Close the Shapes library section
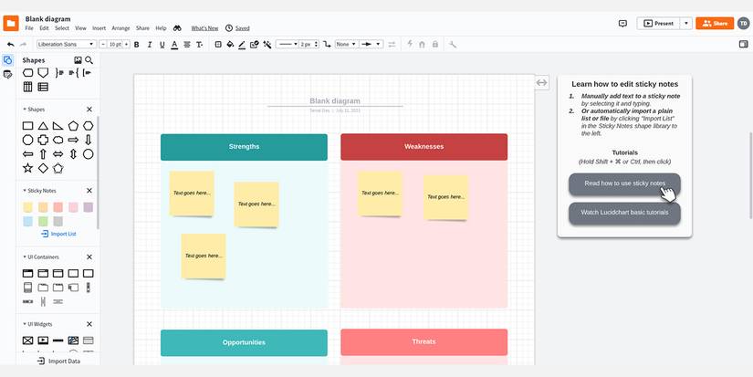 [x=89, y=110]
